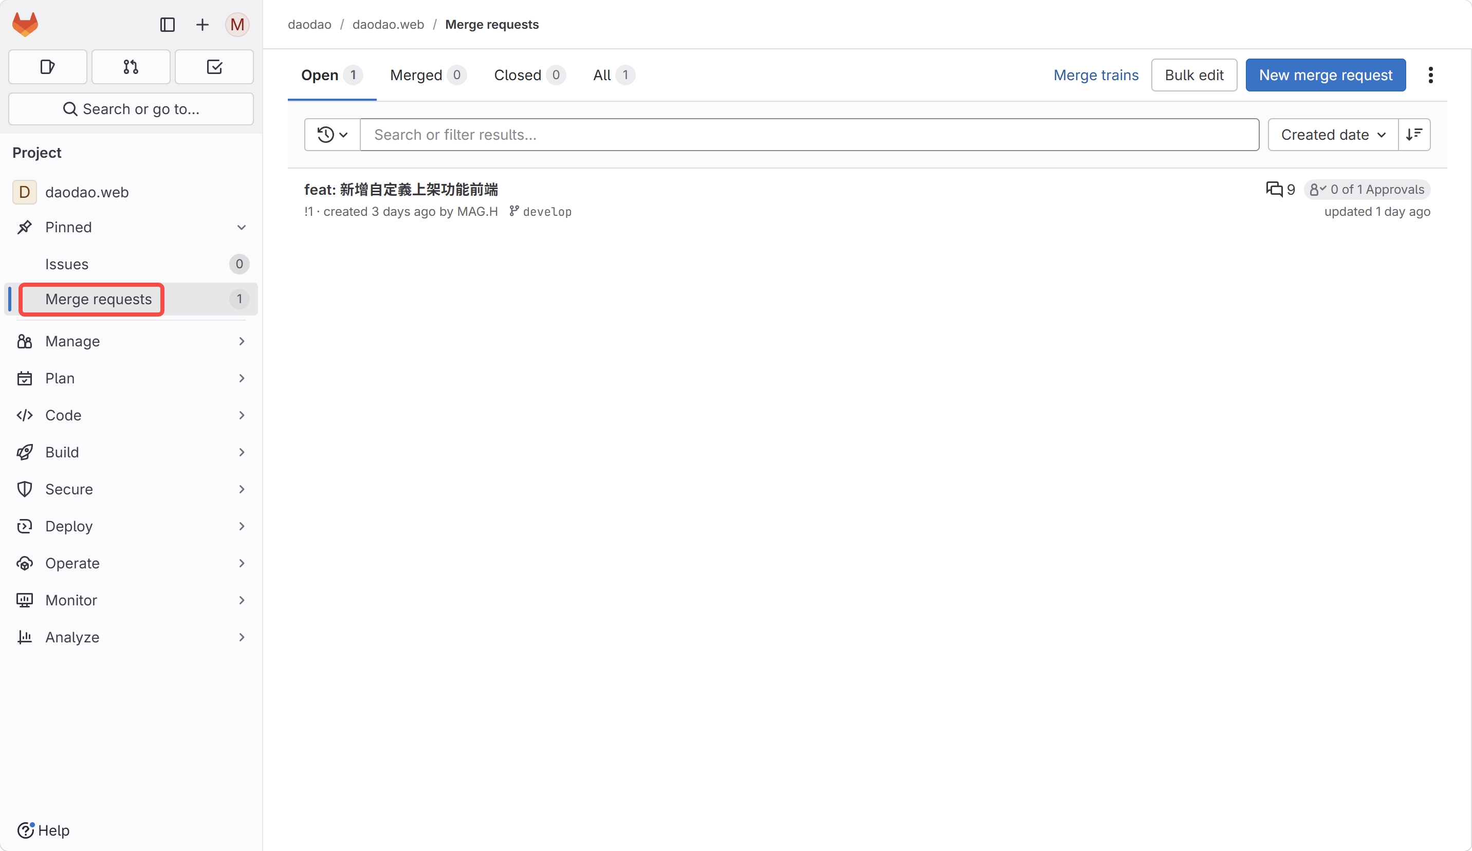Viewport: 1472px width, 851px height.
Task: Open the create new plus menu
Action: pos(202,25)
